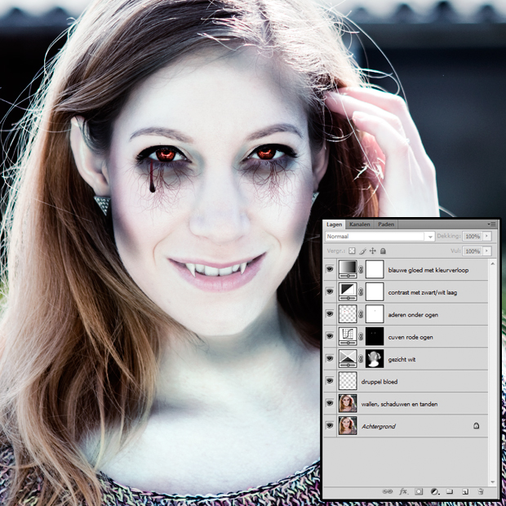Select the 'aderen onder ogen' layer

416,314
